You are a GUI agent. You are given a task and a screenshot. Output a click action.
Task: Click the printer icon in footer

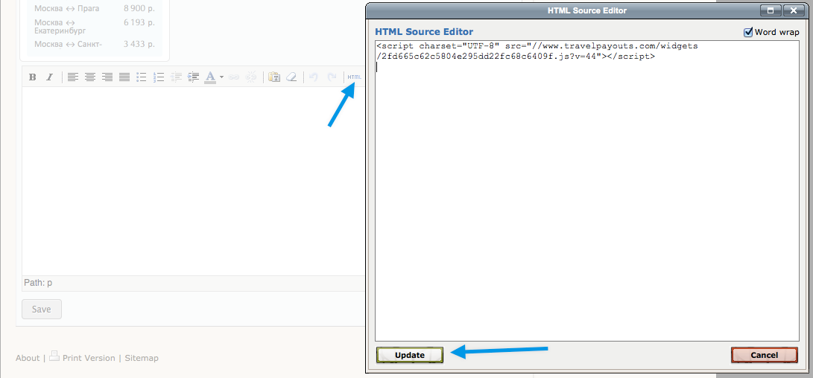(54, 356)
